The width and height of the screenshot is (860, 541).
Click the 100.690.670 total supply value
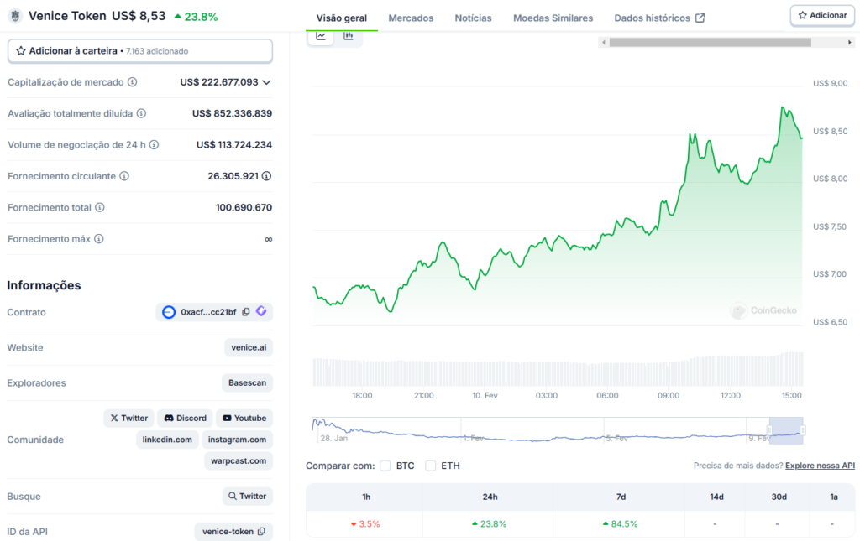coord(244,207)
